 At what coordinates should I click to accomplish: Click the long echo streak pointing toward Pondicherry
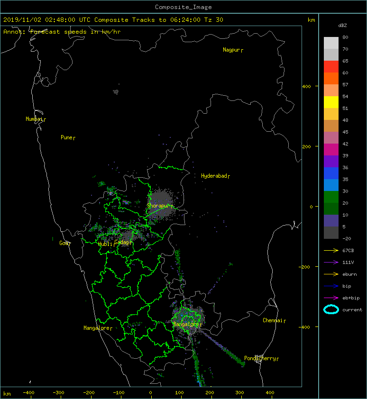[221, 349]
